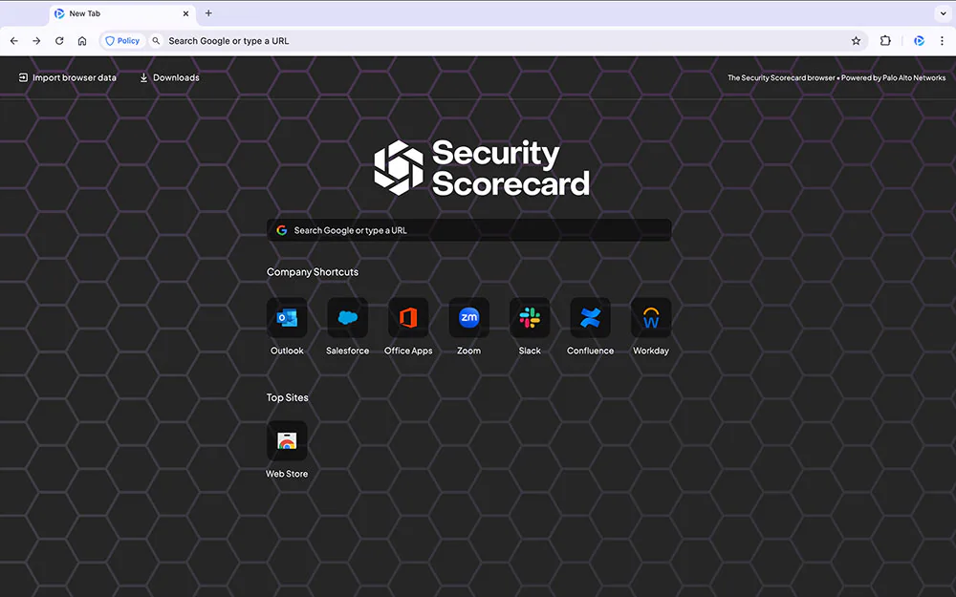This screenshot has height=597, width=956.
Task: Launch Salesforce from Company Shortcuts
Action: [347, 317]
